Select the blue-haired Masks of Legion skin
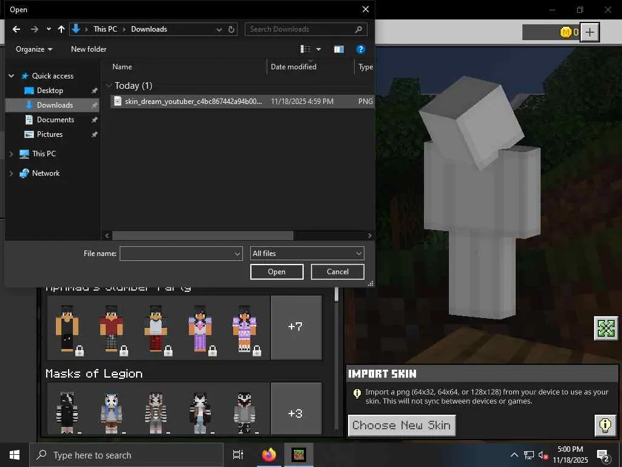This screenshot has height=467, width=622. (112, 412)
